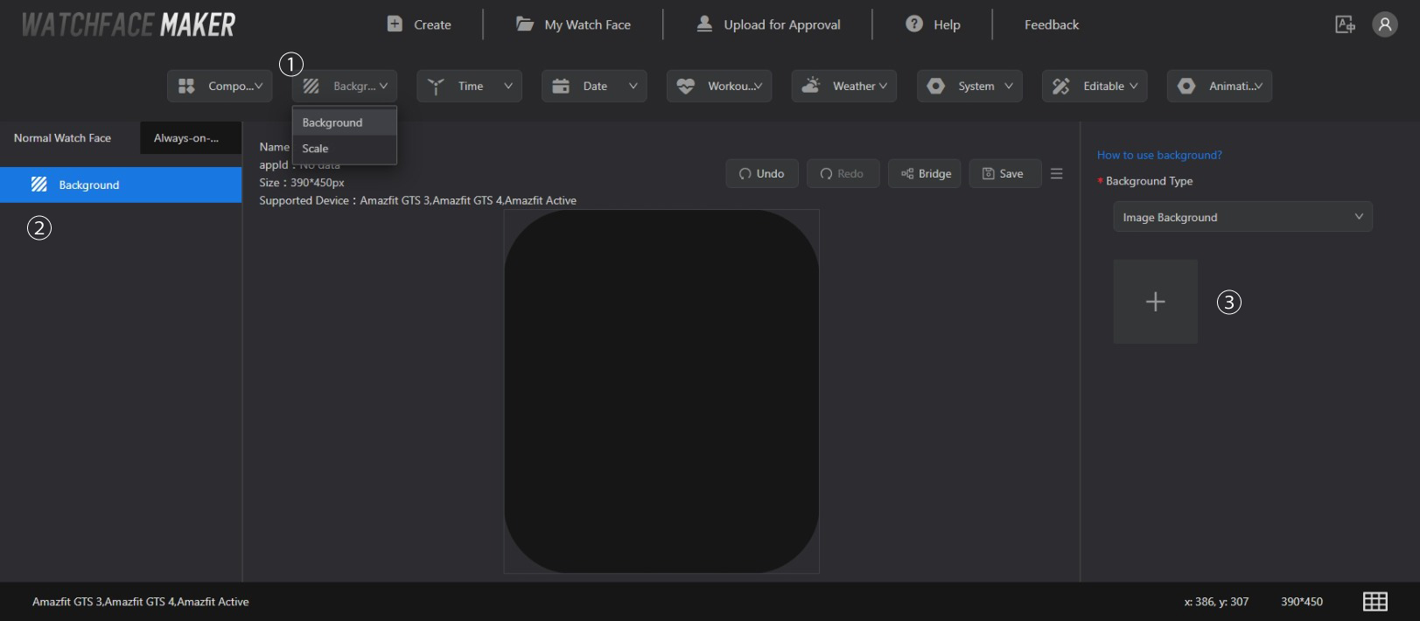Viewport: 1420px width, 621px height.
Task: Click the WatchFace Maker logo
Action: [x=129, y=24]
